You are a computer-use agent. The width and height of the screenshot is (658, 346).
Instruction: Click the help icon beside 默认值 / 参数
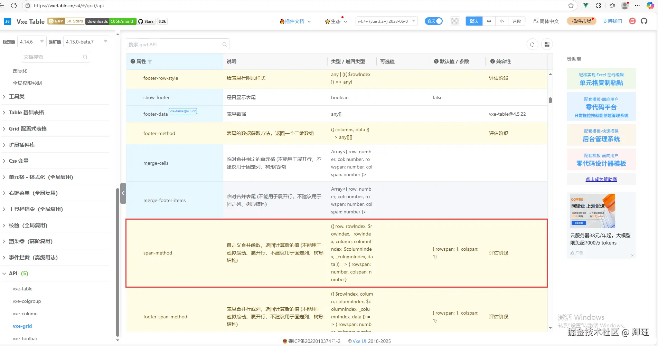(x=436, y=61)
